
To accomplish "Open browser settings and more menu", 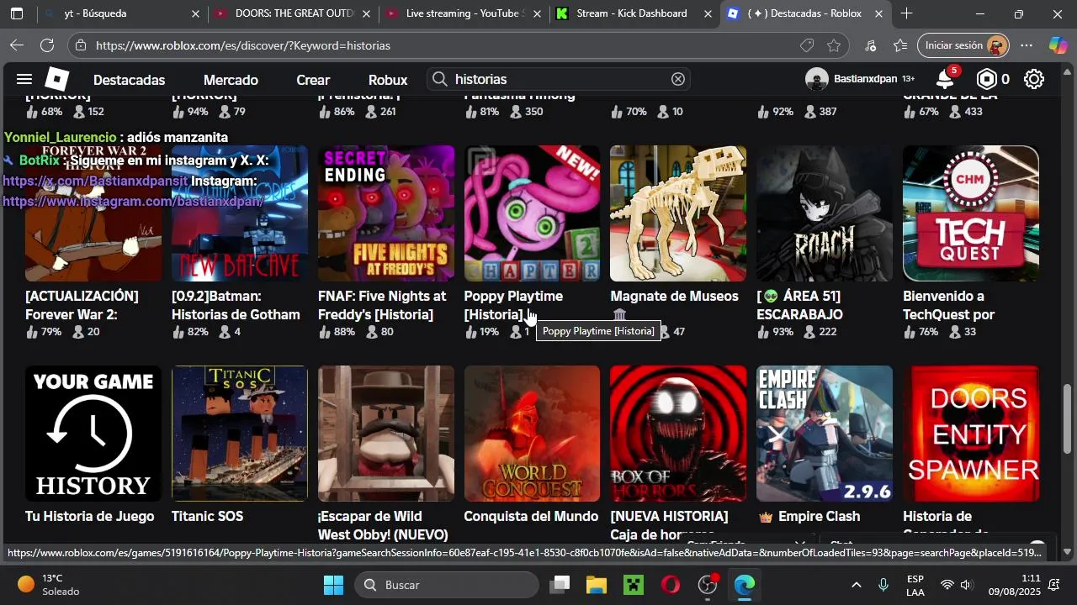I will pos(1027,45).
